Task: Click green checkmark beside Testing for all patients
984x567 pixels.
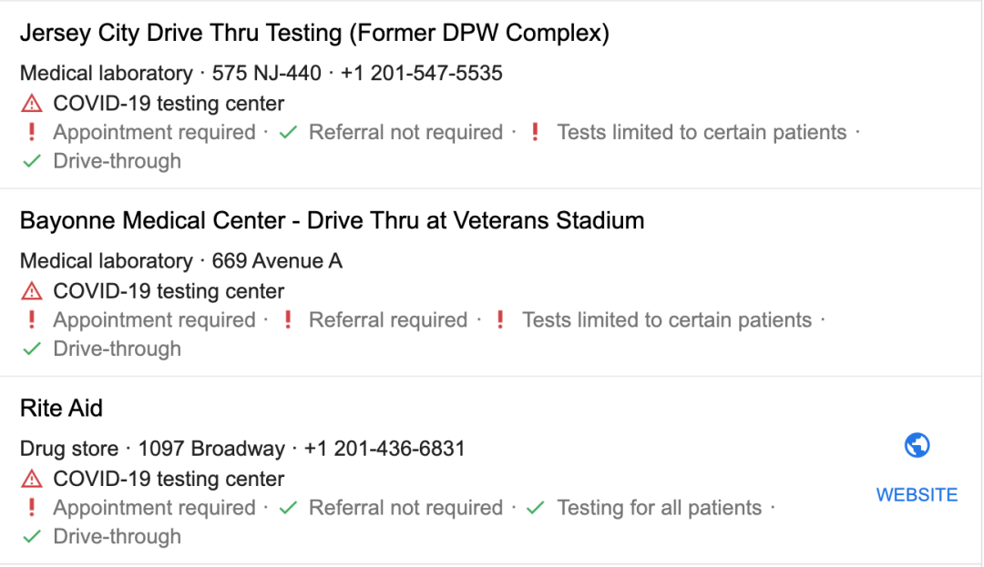Action: click(x=537, y=508)
